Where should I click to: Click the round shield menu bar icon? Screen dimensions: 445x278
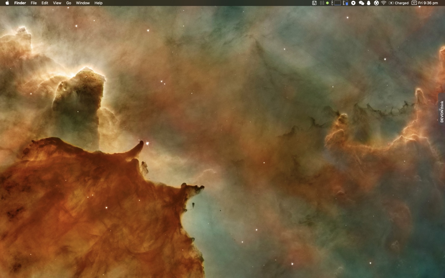tap(376, 3)
